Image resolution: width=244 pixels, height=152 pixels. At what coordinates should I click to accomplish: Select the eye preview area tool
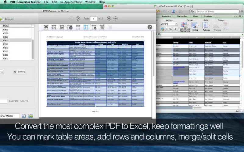coord(46,27)
